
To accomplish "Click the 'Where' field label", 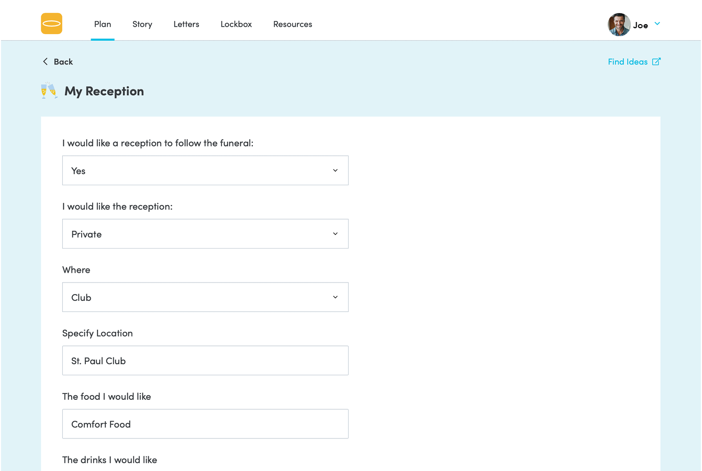I will pyautogui.click(x=76, y=270).
